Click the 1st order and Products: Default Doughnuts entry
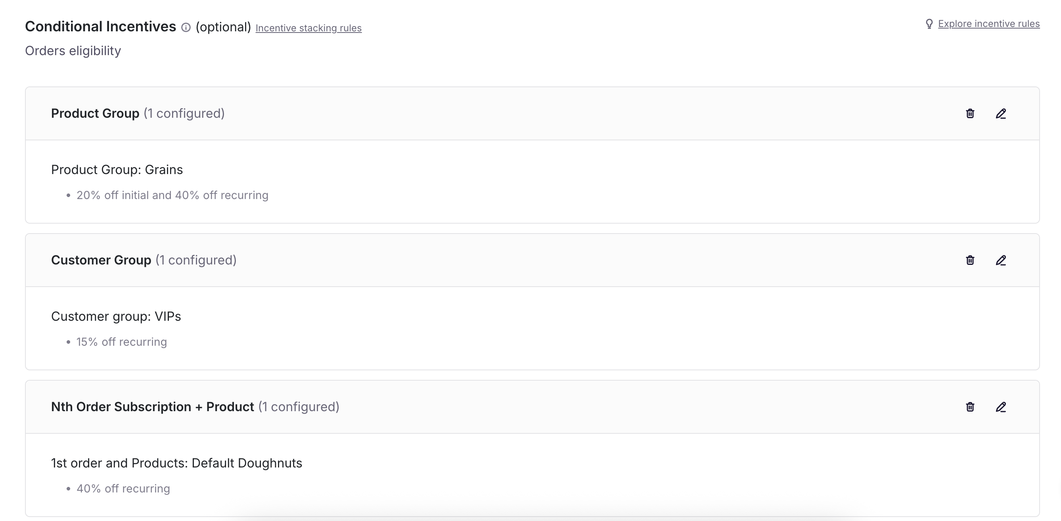 176,463
